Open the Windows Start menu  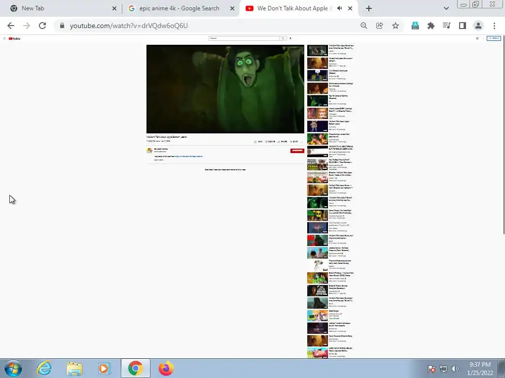pos(13,368)
